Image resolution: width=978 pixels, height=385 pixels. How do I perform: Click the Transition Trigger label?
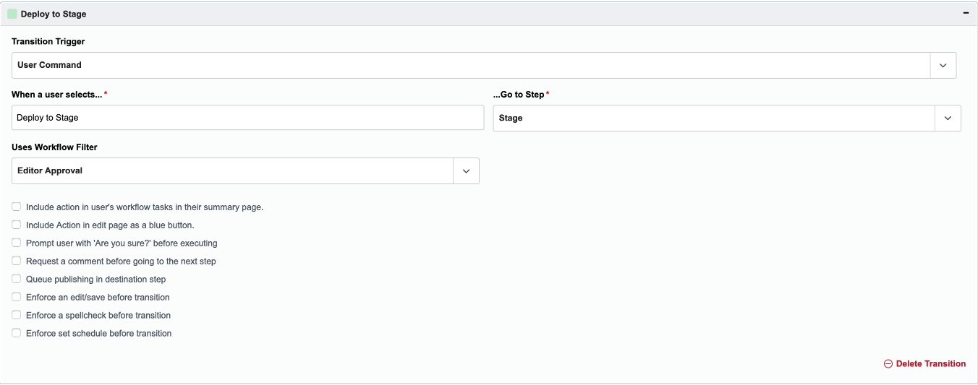(x=48, y=41)
